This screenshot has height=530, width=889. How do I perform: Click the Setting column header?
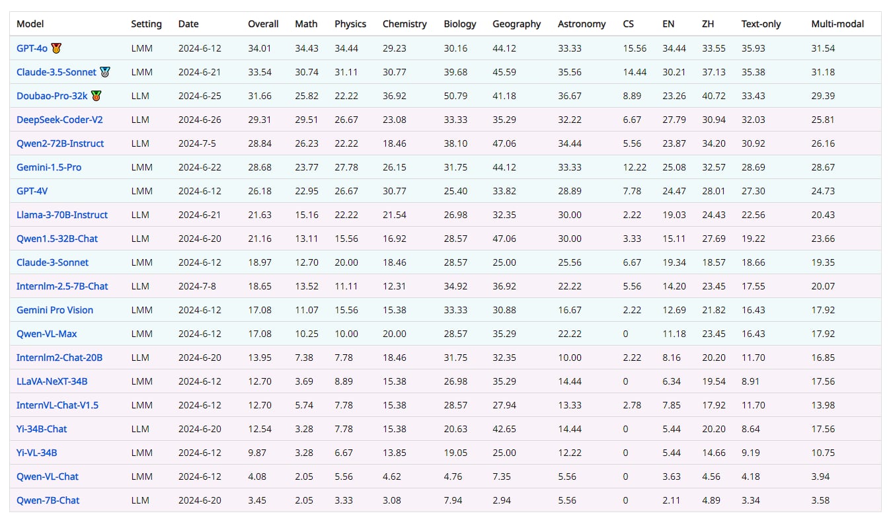click(146, 24)
